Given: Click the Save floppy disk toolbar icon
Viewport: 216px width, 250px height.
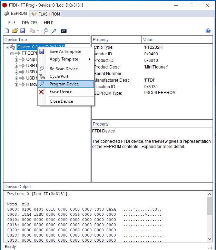Looking at the screenshot, I should coord(23,31).
